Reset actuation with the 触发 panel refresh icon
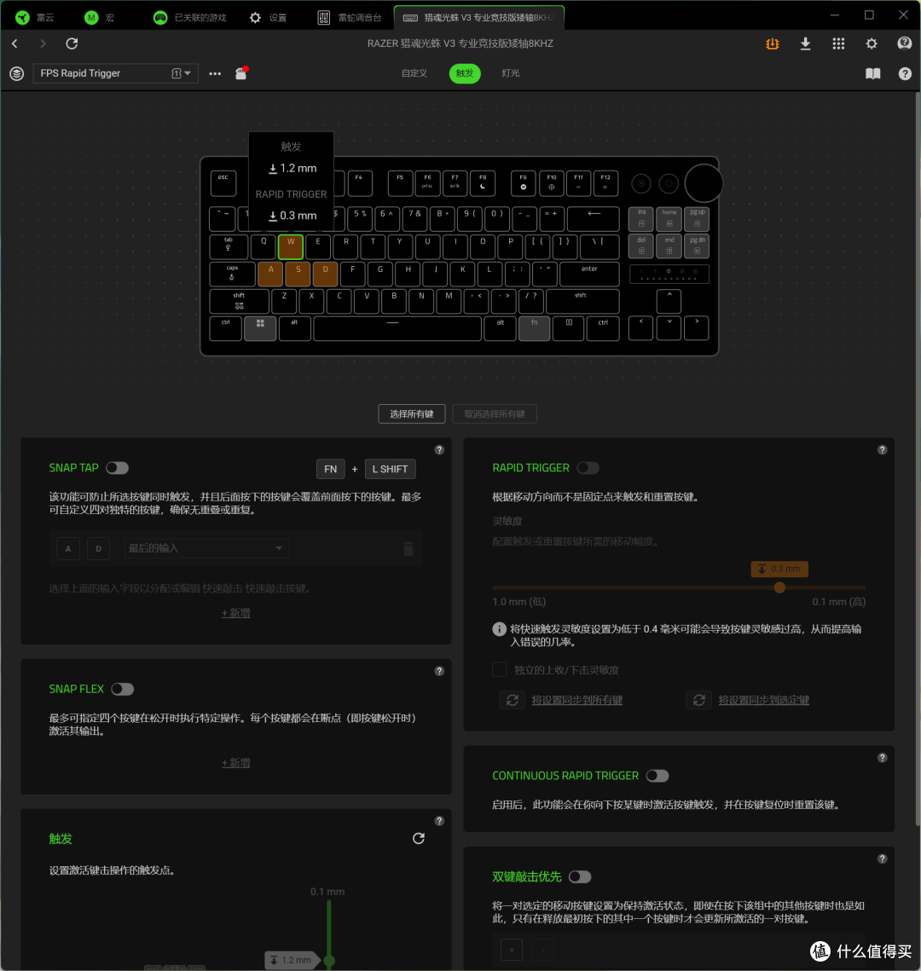Image resolution: width=921 pixels, height=971 pixels. tap(419, 838)
